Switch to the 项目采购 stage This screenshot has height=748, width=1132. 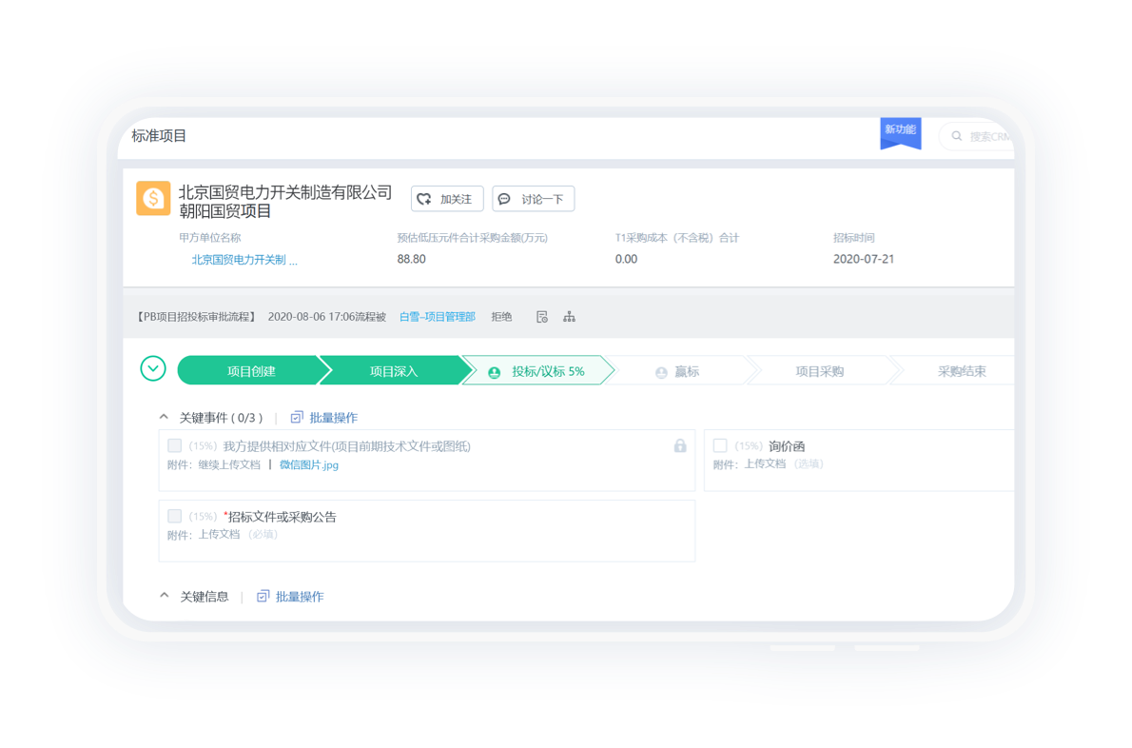tap(819, 371)
